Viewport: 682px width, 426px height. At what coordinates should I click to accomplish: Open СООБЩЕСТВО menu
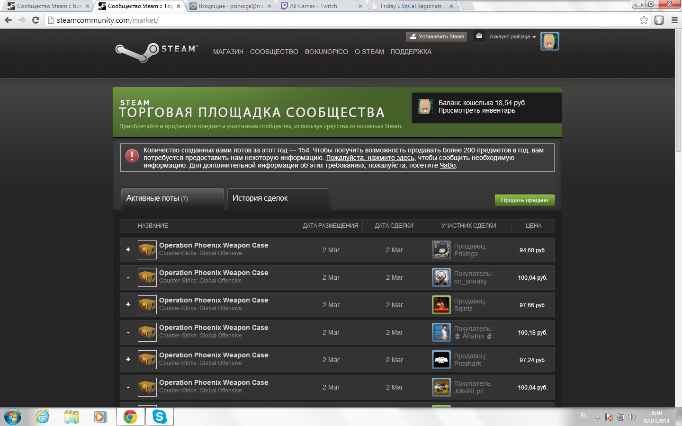(x=274, y=52)
